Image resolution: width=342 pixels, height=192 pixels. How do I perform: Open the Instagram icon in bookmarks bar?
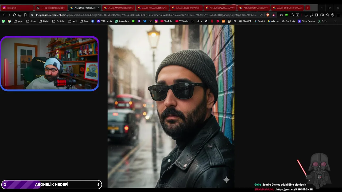(x=156, y=21)
